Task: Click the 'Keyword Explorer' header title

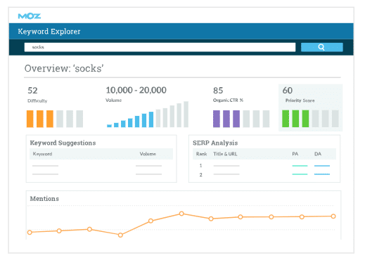Action: point(49,32)
